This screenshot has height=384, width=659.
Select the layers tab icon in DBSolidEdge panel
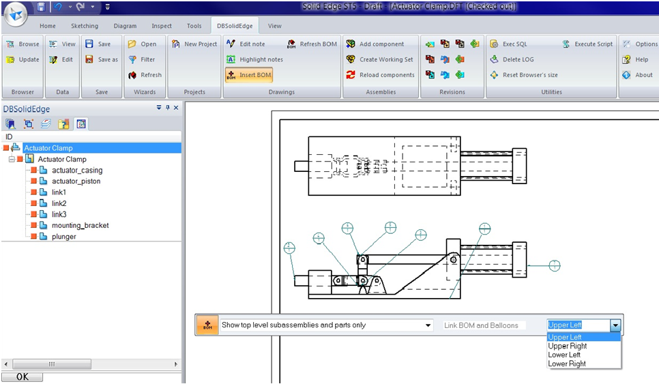coord(46,123)
